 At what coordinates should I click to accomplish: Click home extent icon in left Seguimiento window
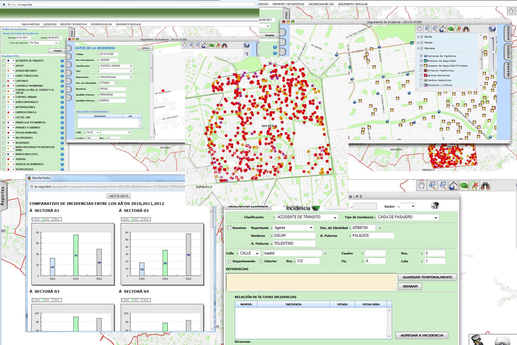coord(204,45)
